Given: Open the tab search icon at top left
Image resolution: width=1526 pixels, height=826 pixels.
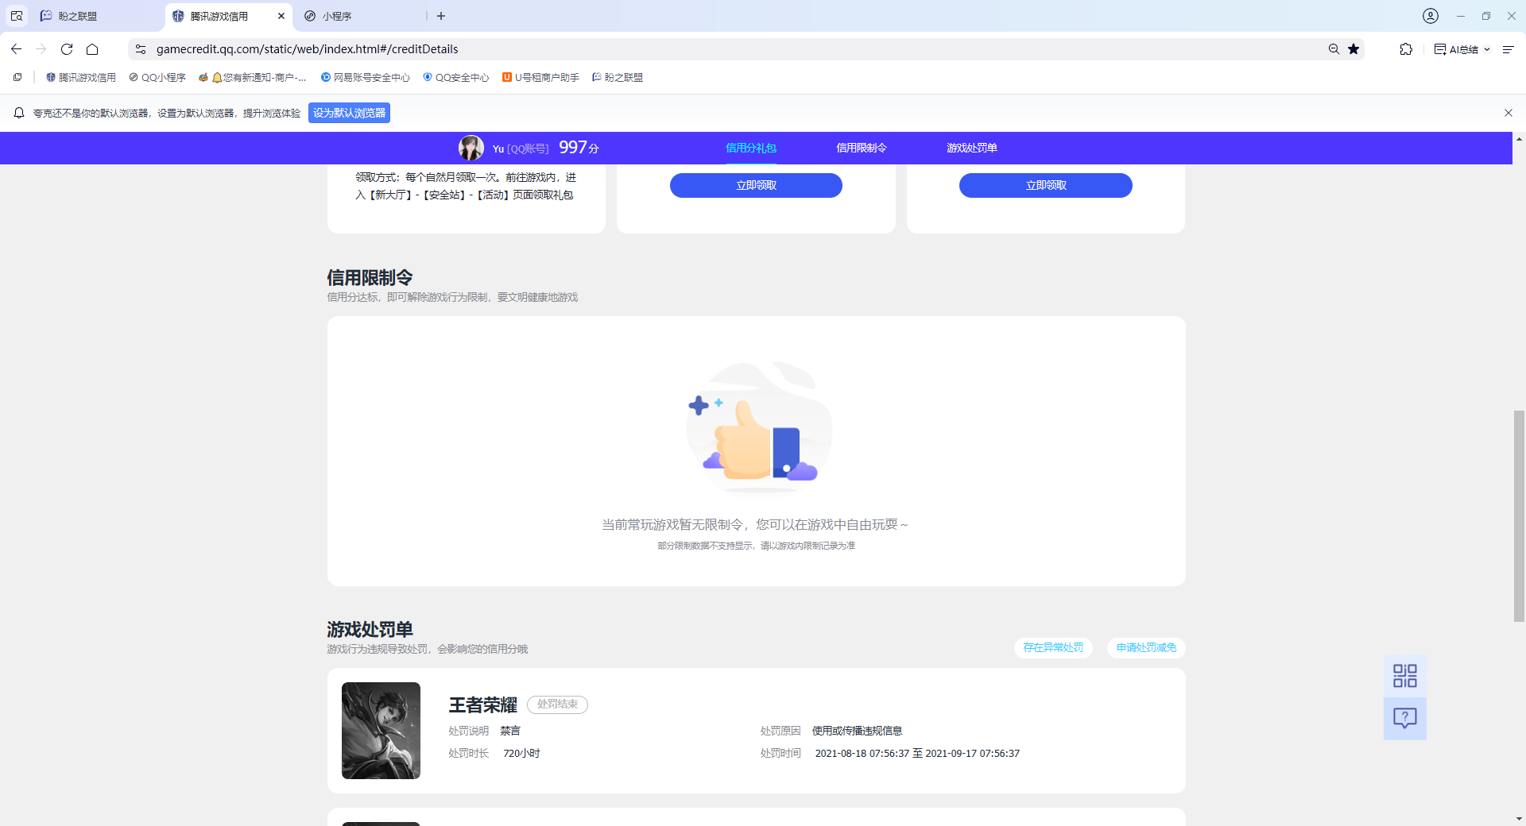Looking at the screenshot, I should pos(17,16).
